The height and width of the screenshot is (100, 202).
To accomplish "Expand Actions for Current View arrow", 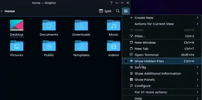I will [197, 24].
